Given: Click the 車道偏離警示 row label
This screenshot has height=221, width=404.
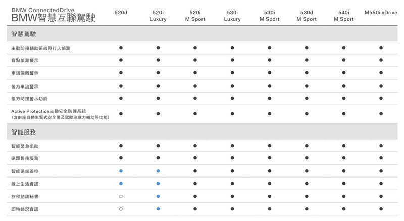Looking at the screenshot, I should pyautogui.click(x=25, y=73).
